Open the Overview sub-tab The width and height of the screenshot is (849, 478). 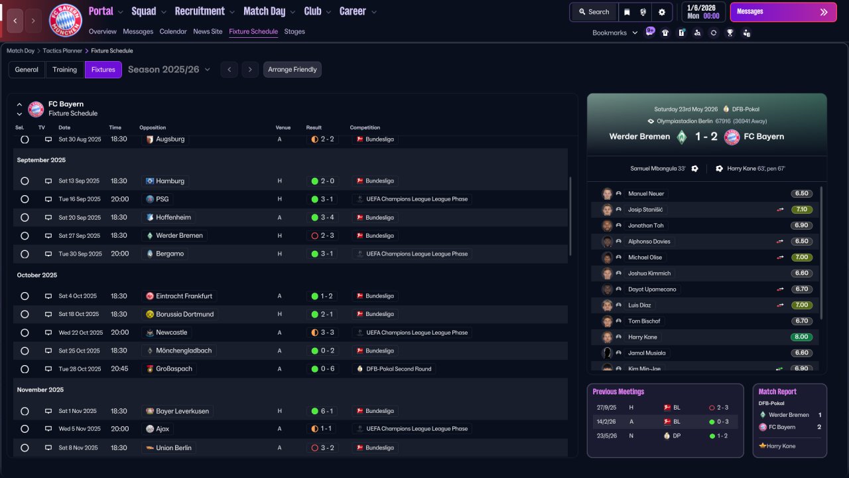click(x=102, y=31)
